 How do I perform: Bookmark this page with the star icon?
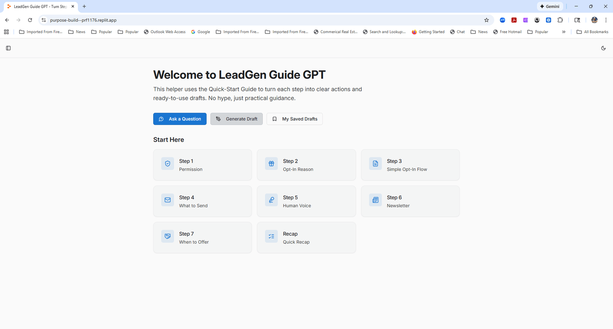(x=486, y=20)
